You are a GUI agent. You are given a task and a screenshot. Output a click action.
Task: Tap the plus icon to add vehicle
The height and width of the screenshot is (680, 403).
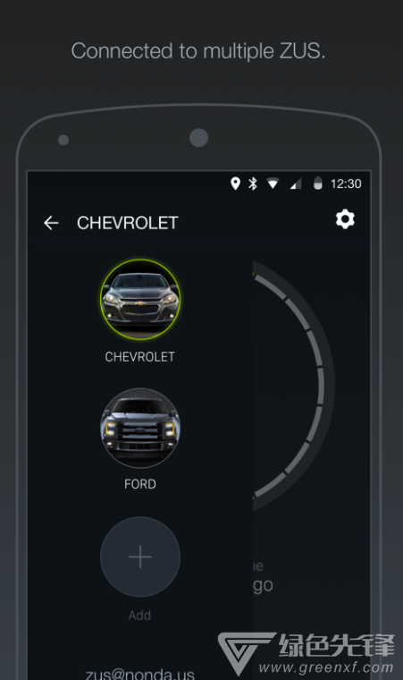coord(140,557)
